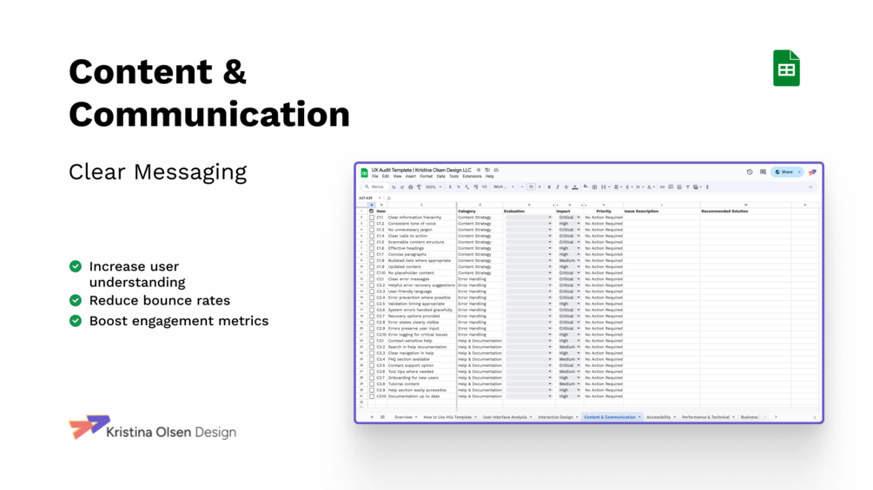
Task: Apply Strikethrough formatting
Action: coord(566,186)
